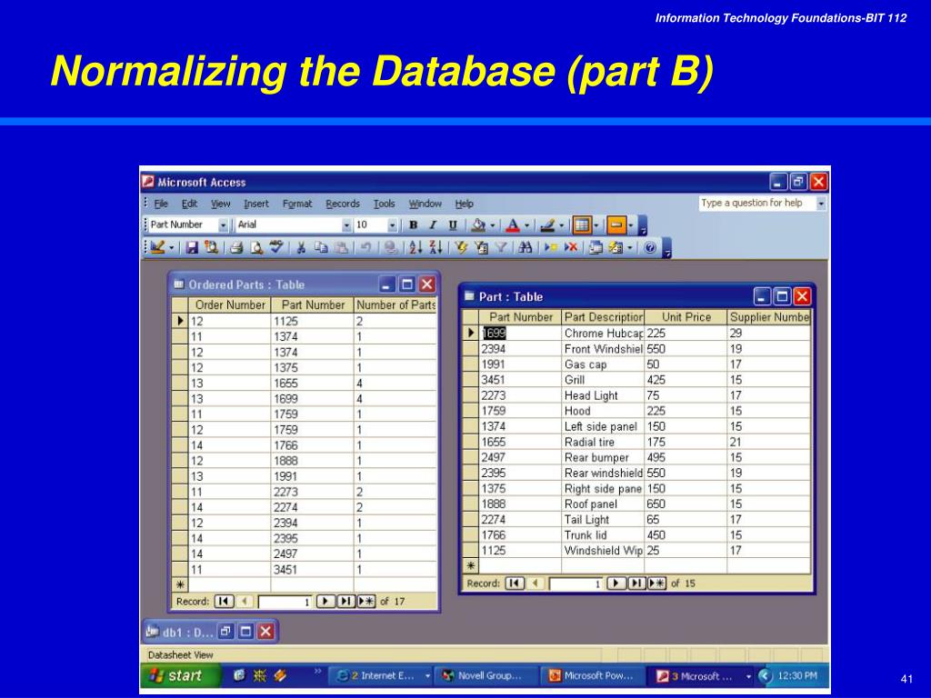Click the Print icon
Screen dimensions: 931x698
[x=236, y=247]
